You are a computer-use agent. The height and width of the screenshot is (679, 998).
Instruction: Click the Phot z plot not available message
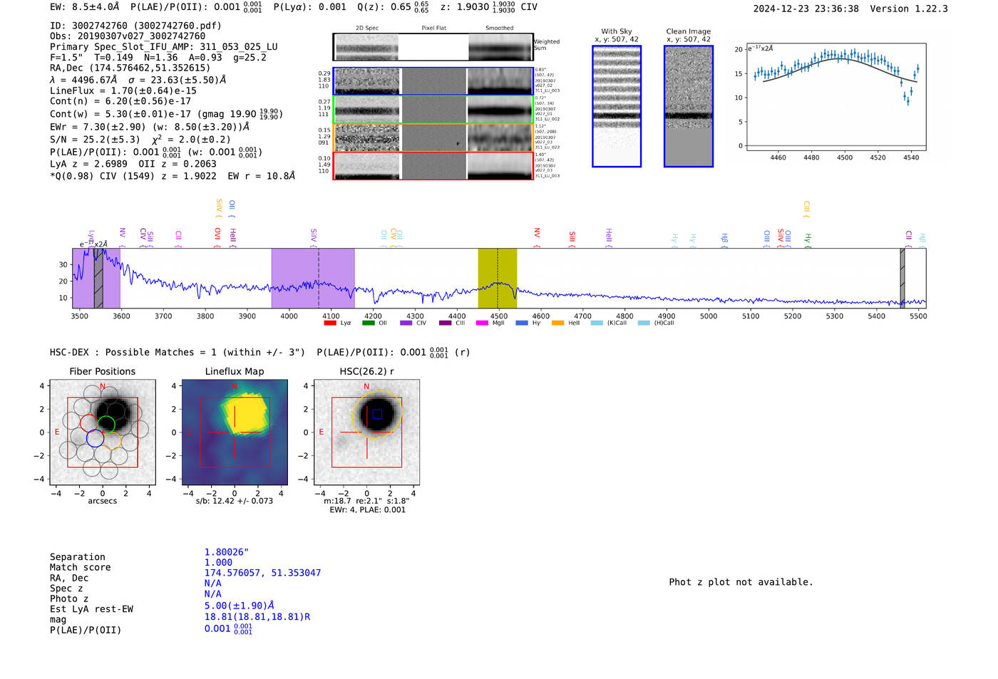(741, 582)
